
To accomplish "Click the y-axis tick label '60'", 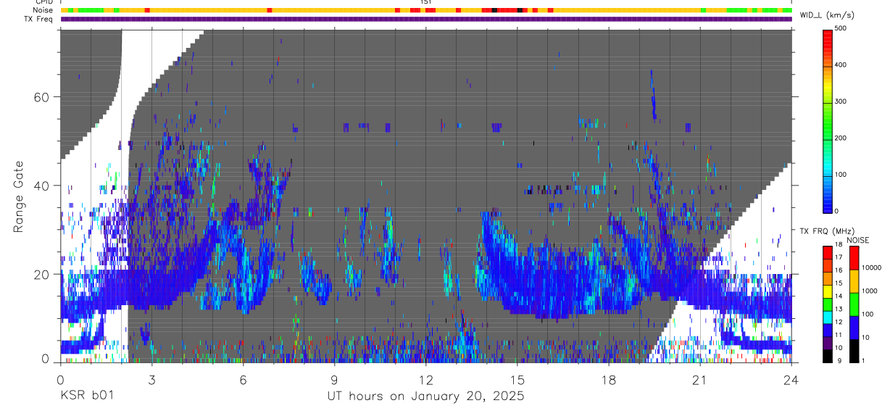I will pos(43,97).
